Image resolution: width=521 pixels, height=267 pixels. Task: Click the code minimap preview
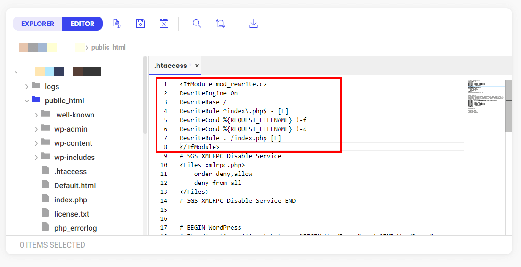pos(485,97)
